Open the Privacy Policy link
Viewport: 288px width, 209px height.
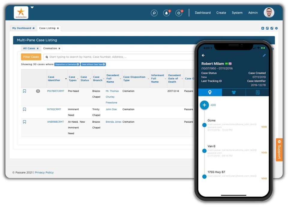tap(44, 172)
